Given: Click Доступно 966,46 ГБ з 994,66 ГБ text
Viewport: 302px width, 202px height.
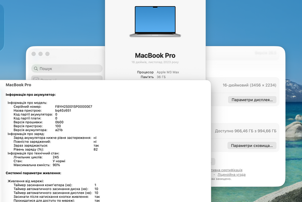Looking at the screenshot, I should click(x=245, y=131).
